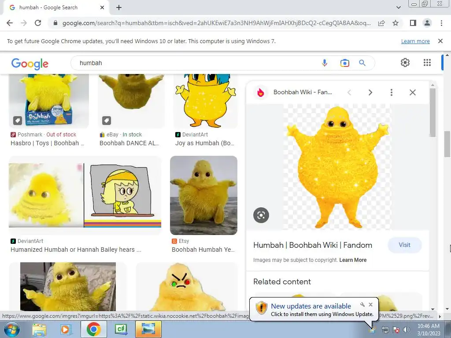The width and height of the screenshot is (451, 338).
Task: Close the Windows Update balloon
Action: pyautogui.click(x=370, y=305)
